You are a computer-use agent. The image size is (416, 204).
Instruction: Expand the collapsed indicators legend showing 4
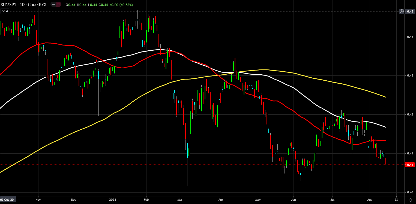point(5,11)
